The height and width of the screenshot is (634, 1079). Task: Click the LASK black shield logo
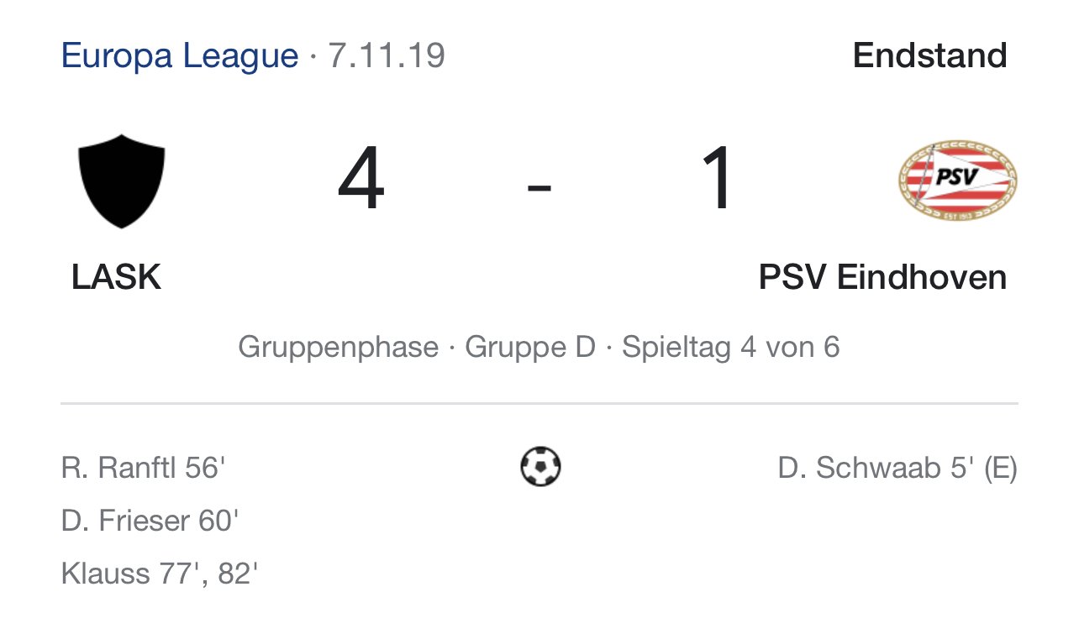pyautogui.click(x=122, y=181)
